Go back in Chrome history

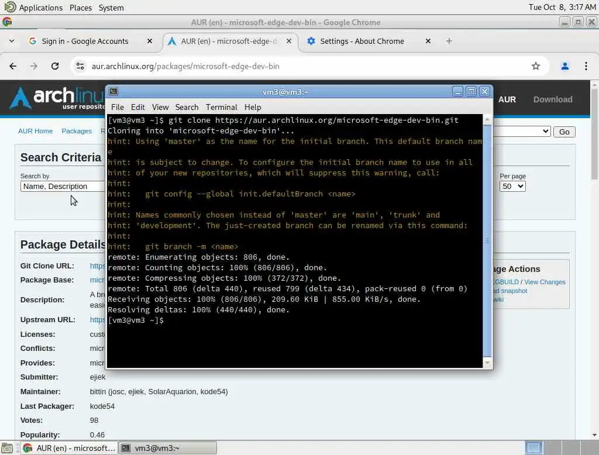pos(13,66)
